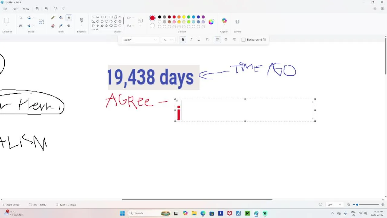Open the Copilot button

coord(224,21)
